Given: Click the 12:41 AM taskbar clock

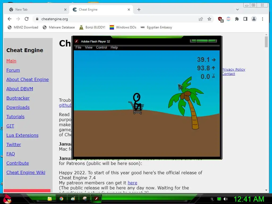Looking at the screenshot, I should click(x=249, y=199).
